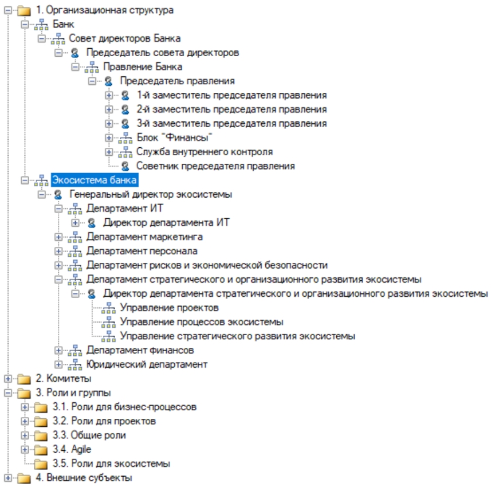Click org-unit icon beside Департамент ИТ
The width and height of the screenshot is (491, 487).
point(75,209)
